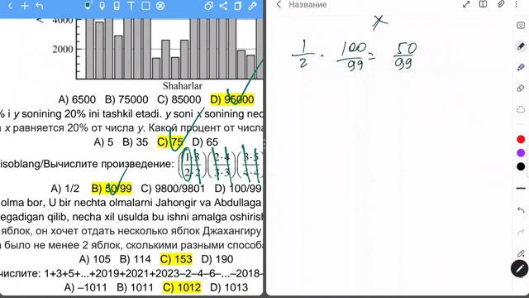Tap answer 'C) 85000'
The width and height of the screenshot is (529, 298).
point(179,99)
